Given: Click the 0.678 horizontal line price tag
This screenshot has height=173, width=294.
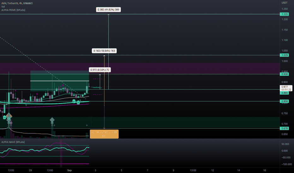Looking at the screenshot, I should pyautogui.click(x=284, y=128).
